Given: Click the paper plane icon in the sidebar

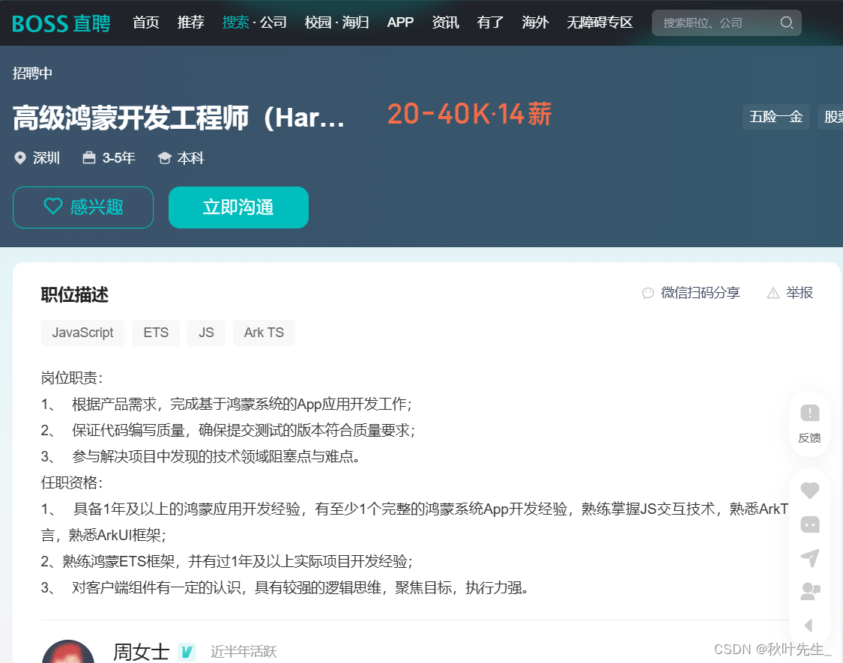Looking at the screenshot, I should click(810, 557).
